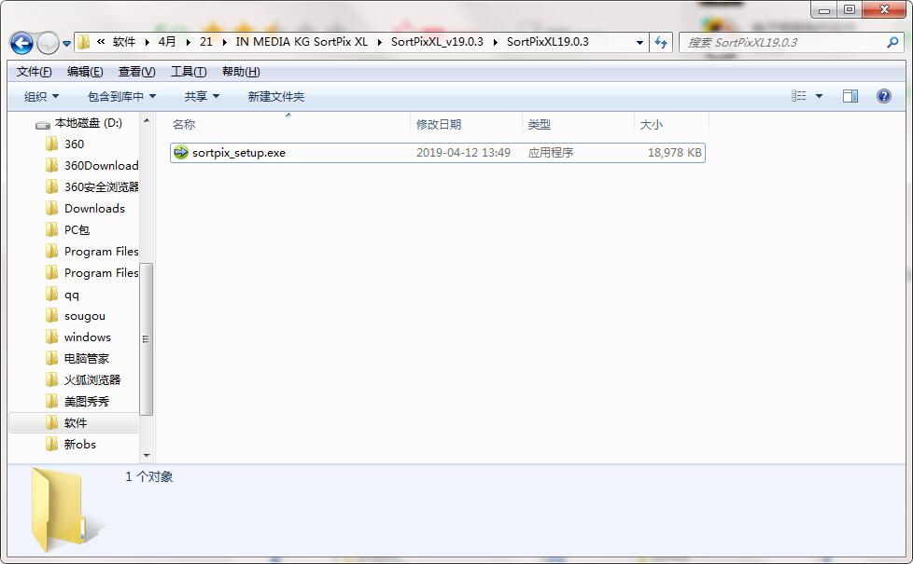Screen dimensions: 913x564
Task: Select the highlighted 软件 folder in the sidebar
Action: (74, 422)
